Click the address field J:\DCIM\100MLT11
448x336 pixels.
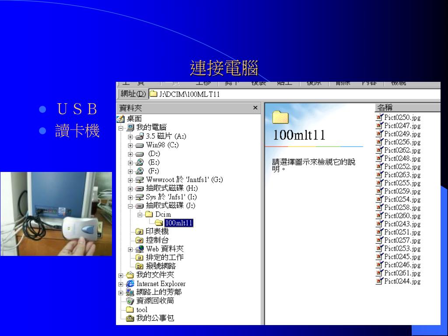click(294, 94)
